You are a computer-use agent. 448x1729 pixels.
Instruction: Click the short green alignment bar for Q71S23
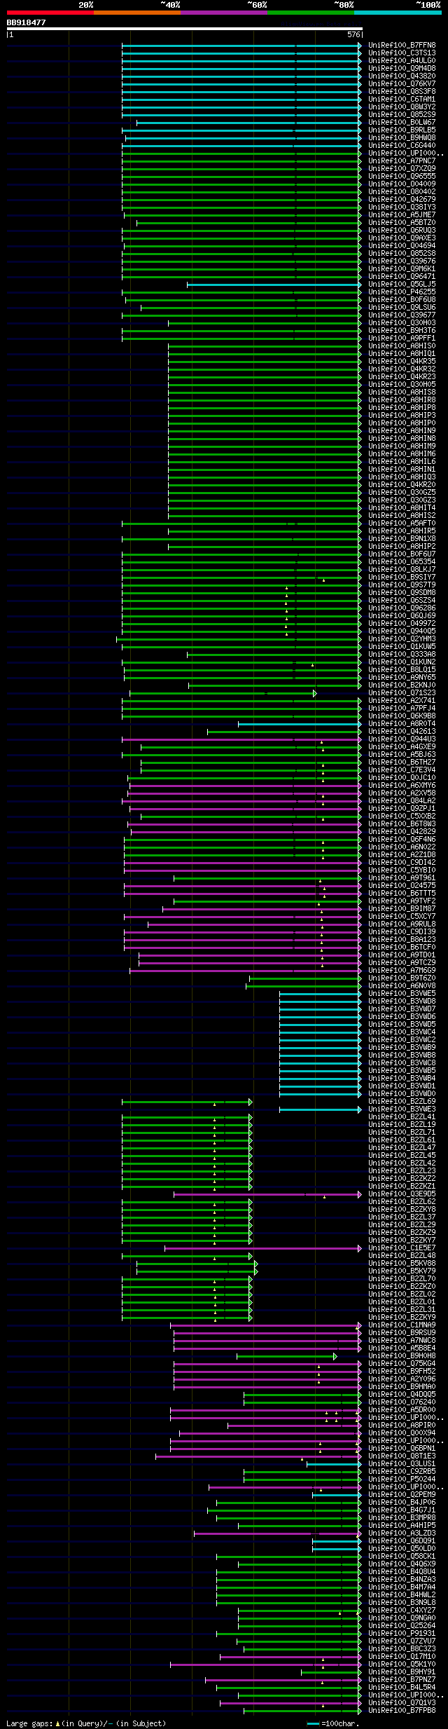point(223,693)
